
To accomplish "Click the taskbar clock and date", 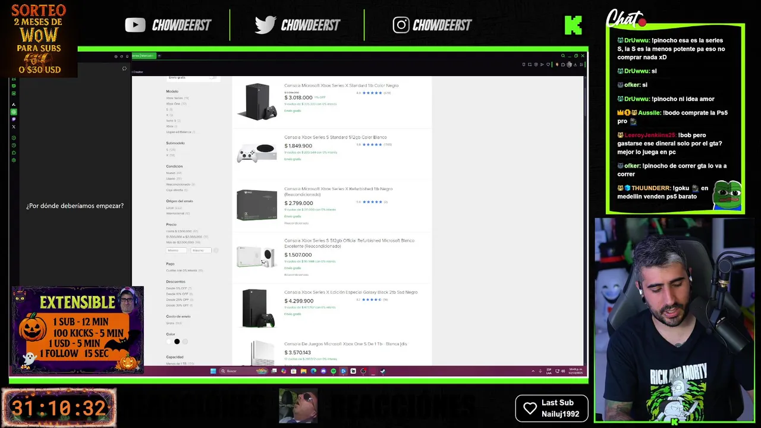I will pyautogui.click(x=575, y=371).
